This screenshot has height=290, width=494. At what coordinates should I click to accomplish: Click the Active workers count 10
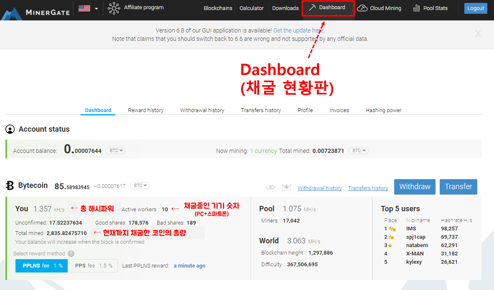coord(165,209)
